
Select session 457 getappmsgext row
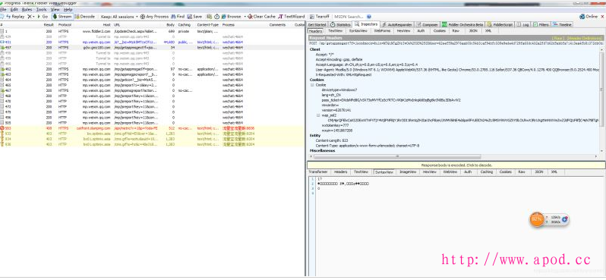point(153,47)
